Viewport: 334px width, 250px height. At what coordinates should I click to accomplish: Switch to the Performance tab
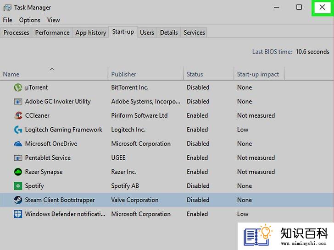click(x=52, y=33)
